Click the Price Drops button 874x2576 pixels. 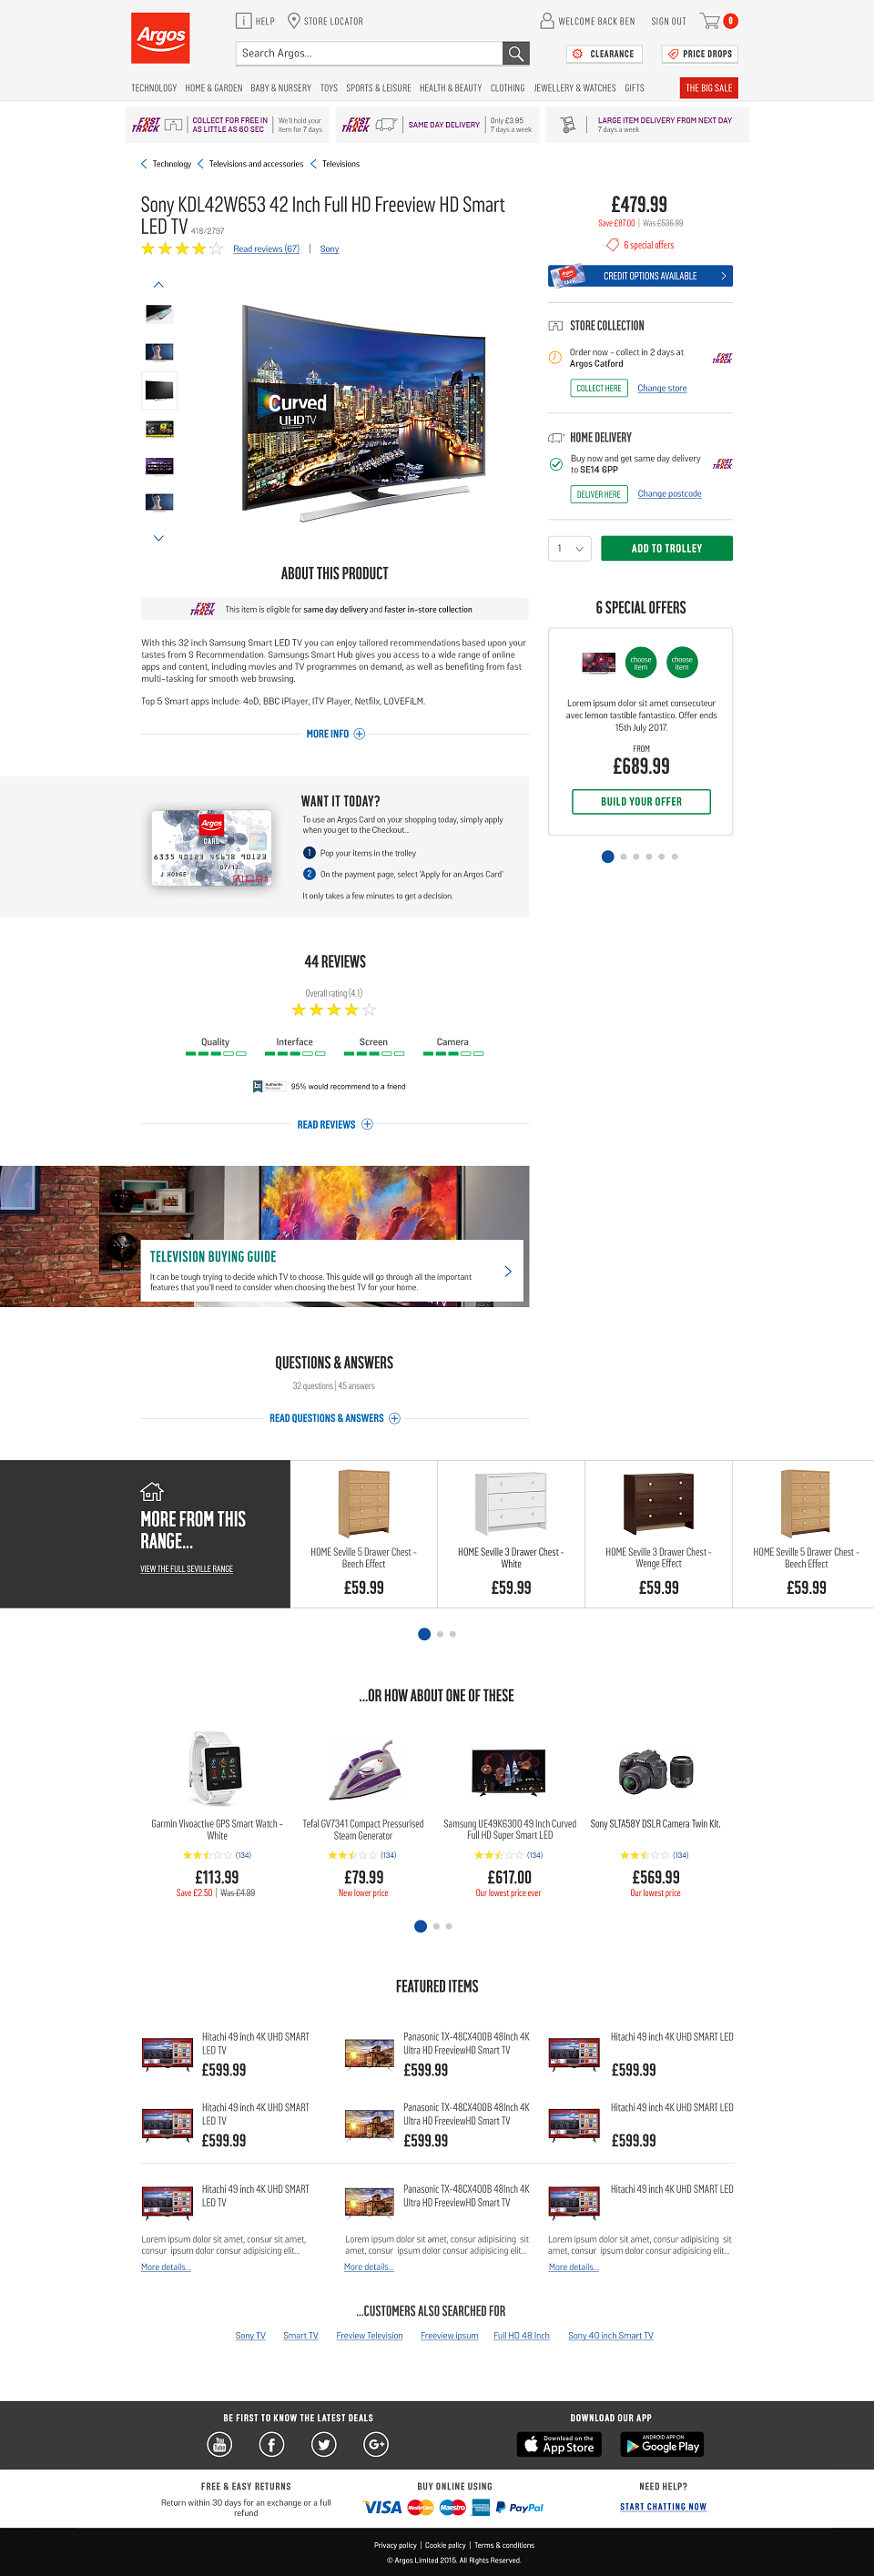pos(700,54)
